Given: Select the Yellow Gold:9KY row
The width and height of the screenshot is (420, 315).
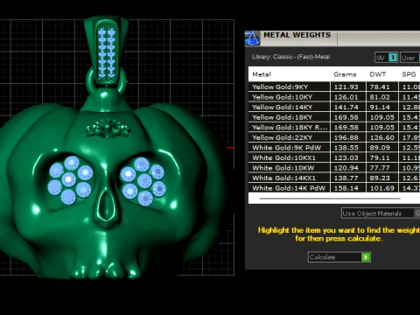Looking at the screenshot, I should coord(334,87).
